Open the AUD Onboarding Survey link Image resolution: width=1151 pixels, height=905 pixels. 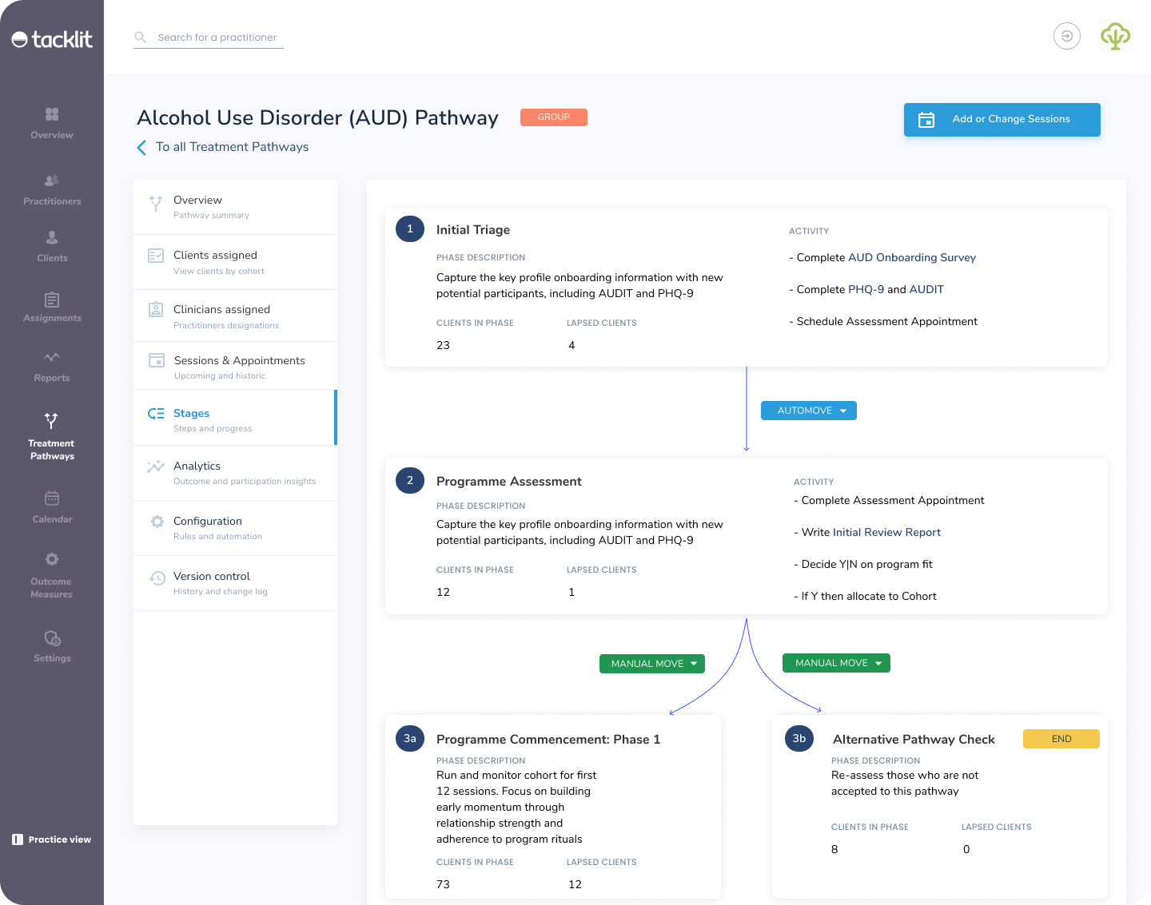(x=911, y=258)
